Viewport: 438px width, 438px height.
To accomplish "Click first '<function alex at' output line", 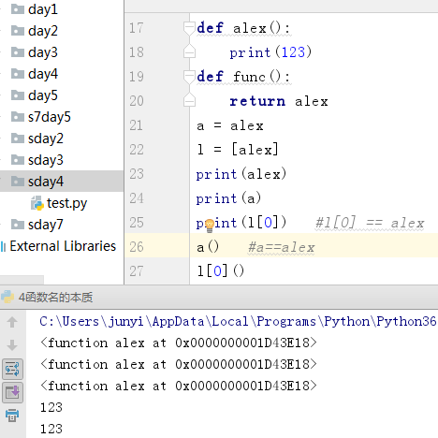I will click(x=179, y=343).
